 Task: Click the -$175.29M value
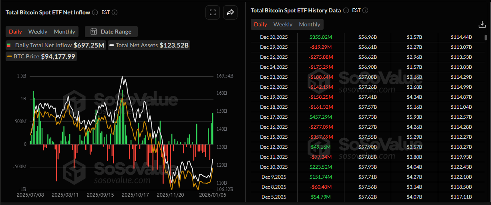pyautogui.click(x=321, y=67)
